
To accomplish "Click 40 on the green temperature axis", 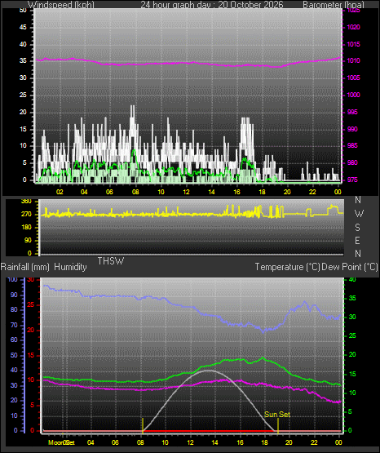I will pos(352,279).
